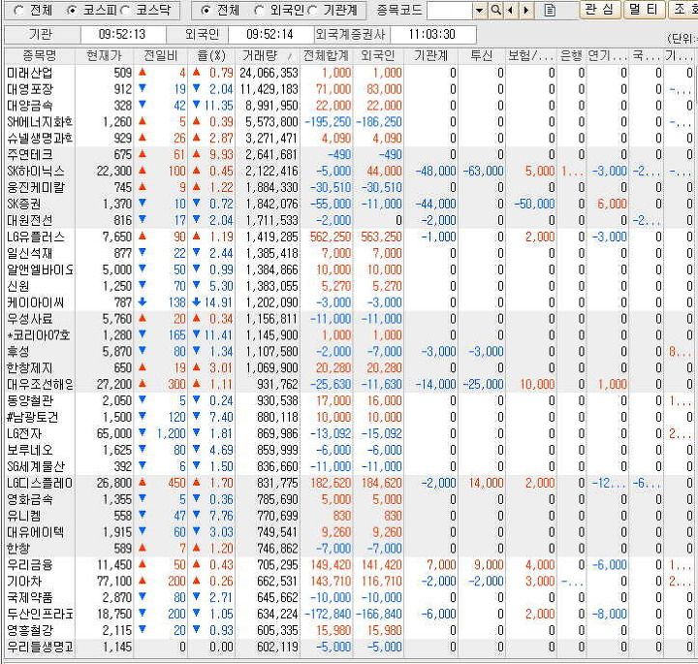Screen dimensions: 698x664
Task: Select the 코리아07호 stock row
Action: [349, 335]
